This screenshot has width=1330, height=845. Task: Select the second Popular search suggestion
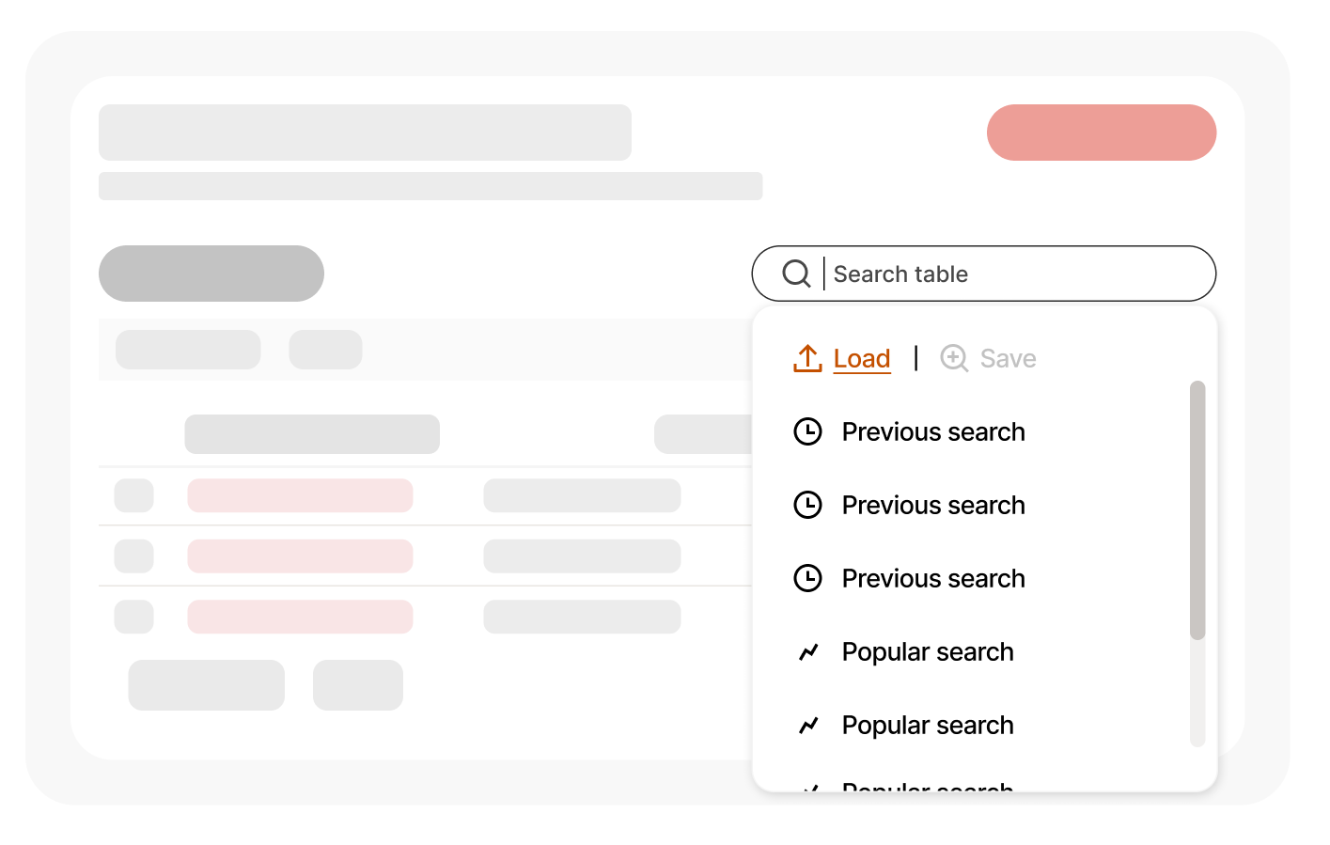[928, 725]
